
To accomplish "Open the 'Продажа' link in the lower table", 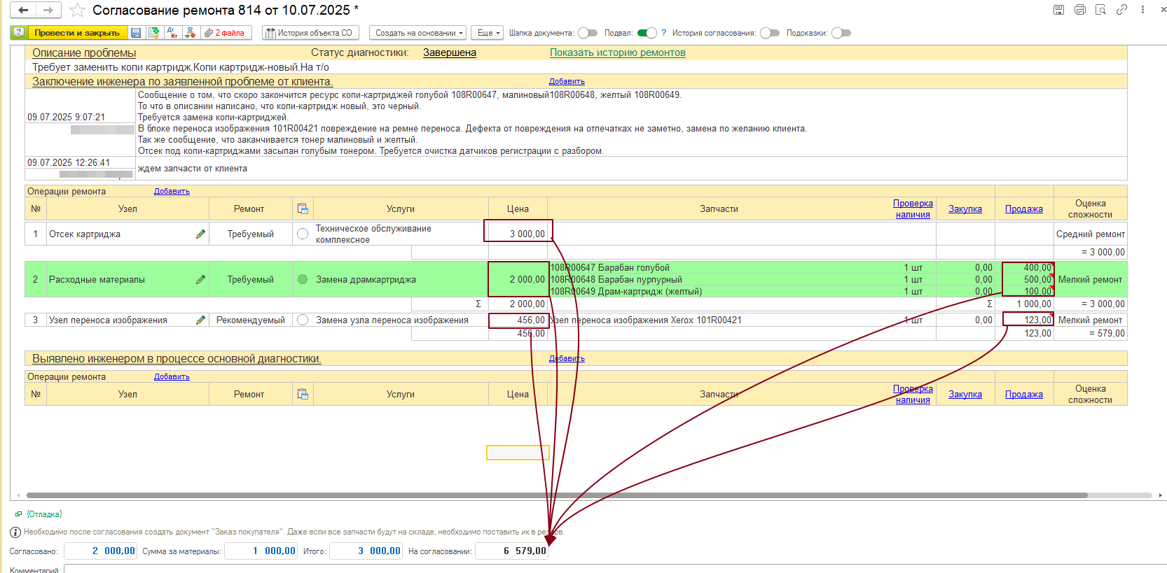I will pos(1024,394).
